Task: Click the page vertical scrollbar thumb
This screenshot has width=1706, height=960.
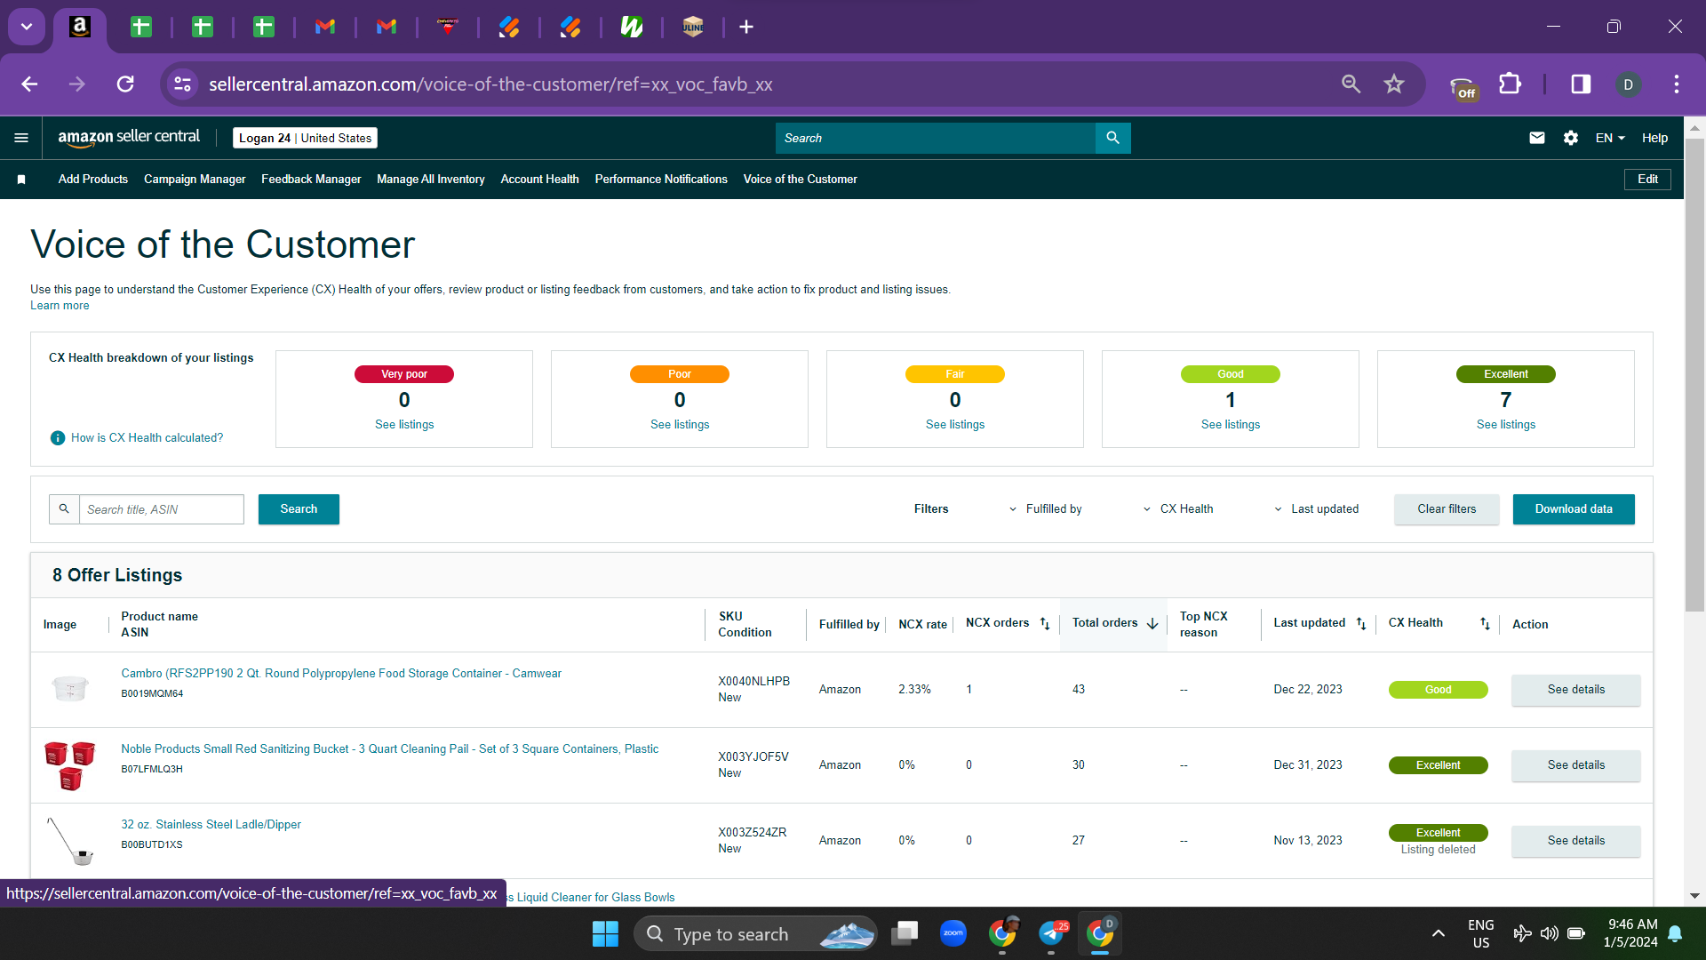Action: click(x=1694, y=373)
